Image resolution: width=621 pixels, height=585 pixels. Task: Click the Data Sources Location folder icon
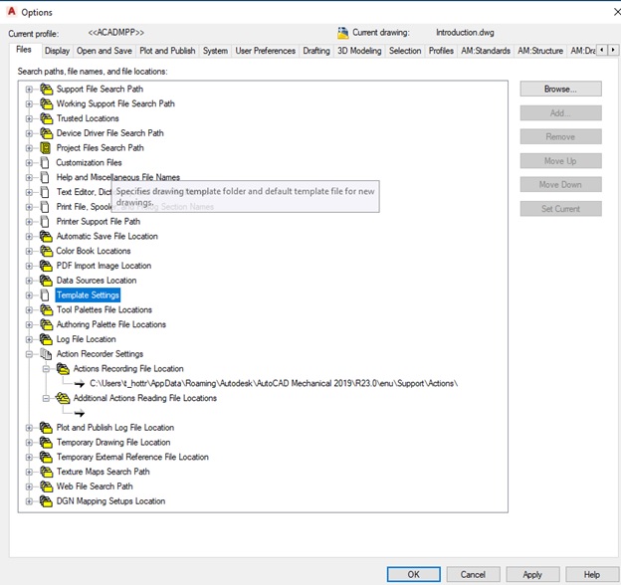47,281
